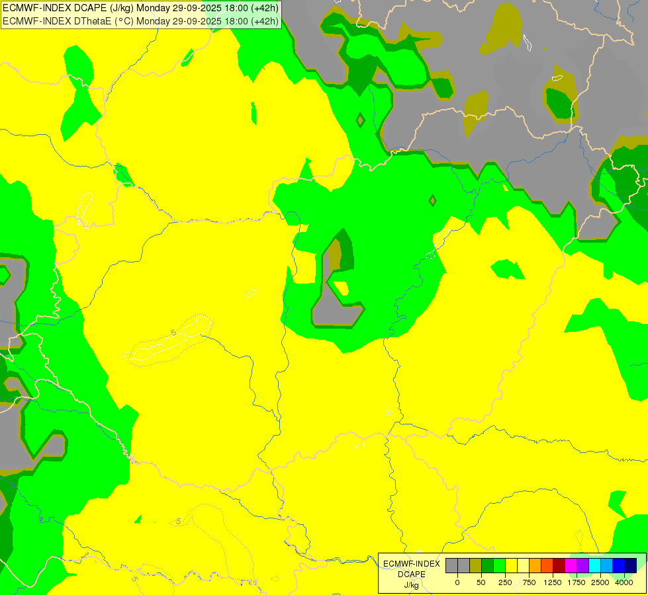Select the pale yellow swatch left of 750
This screenshot has width=648, height=595.
click(523, 566)
